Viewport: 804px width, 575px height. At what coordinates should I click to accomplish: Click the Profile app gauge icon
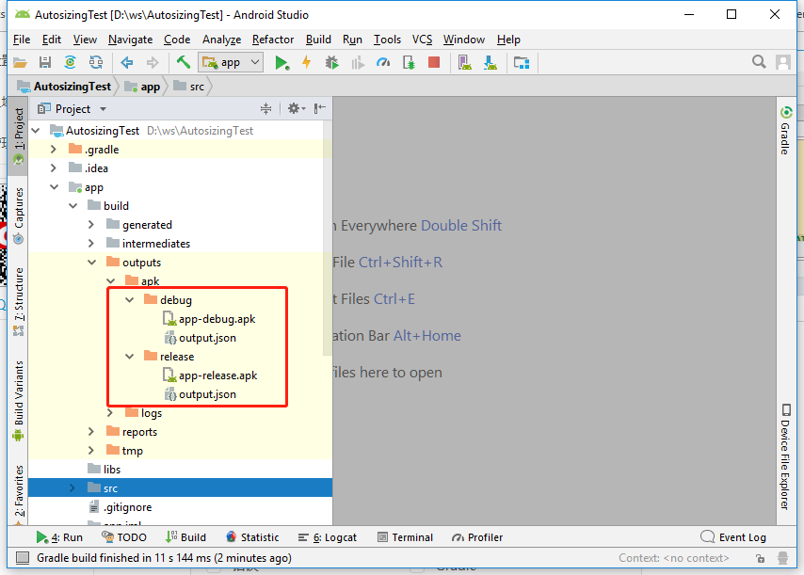(383, 62)
